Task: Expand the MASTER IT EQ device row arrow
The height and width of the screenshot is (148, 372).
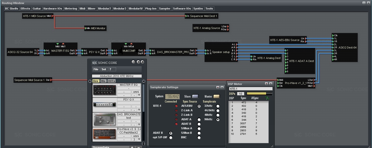Action: [139, 95]
